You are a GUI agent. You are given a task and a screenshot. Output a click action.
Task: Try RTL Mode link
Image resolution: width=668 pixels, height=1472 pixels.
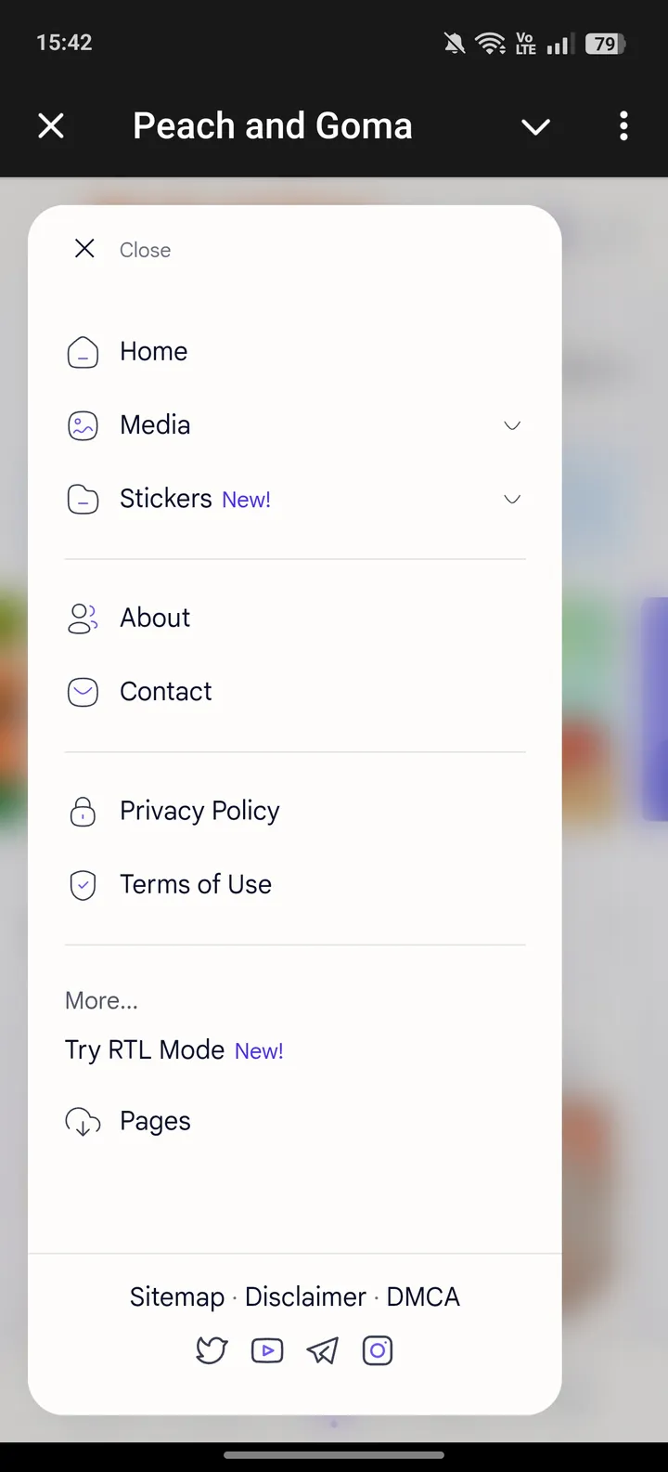click(x=145, y=1050)
